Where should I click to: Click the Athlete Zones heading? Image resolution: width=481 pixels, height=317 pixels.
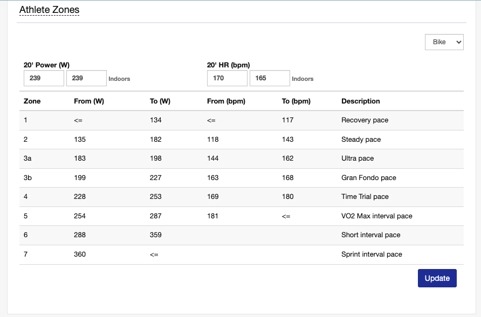50,10
